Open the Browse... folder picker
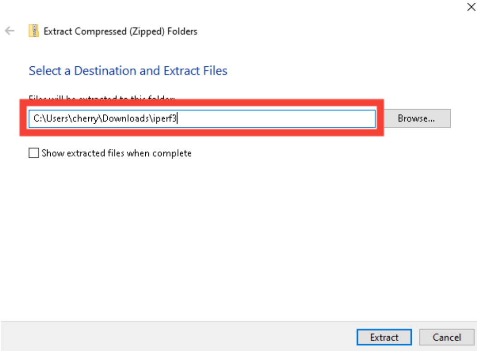477x351 pixels. pyautogui.click(x=416, y=118)
